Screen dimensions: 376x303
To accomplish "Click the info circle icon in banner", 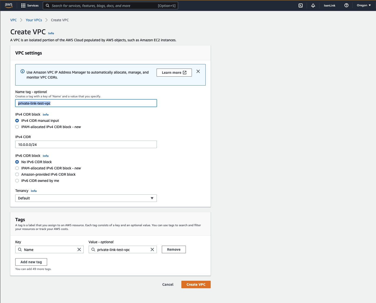I will tap(23, 71).
